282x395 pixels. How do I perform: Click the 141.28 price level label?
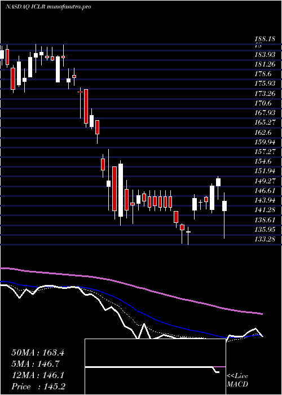click(265, 210)
